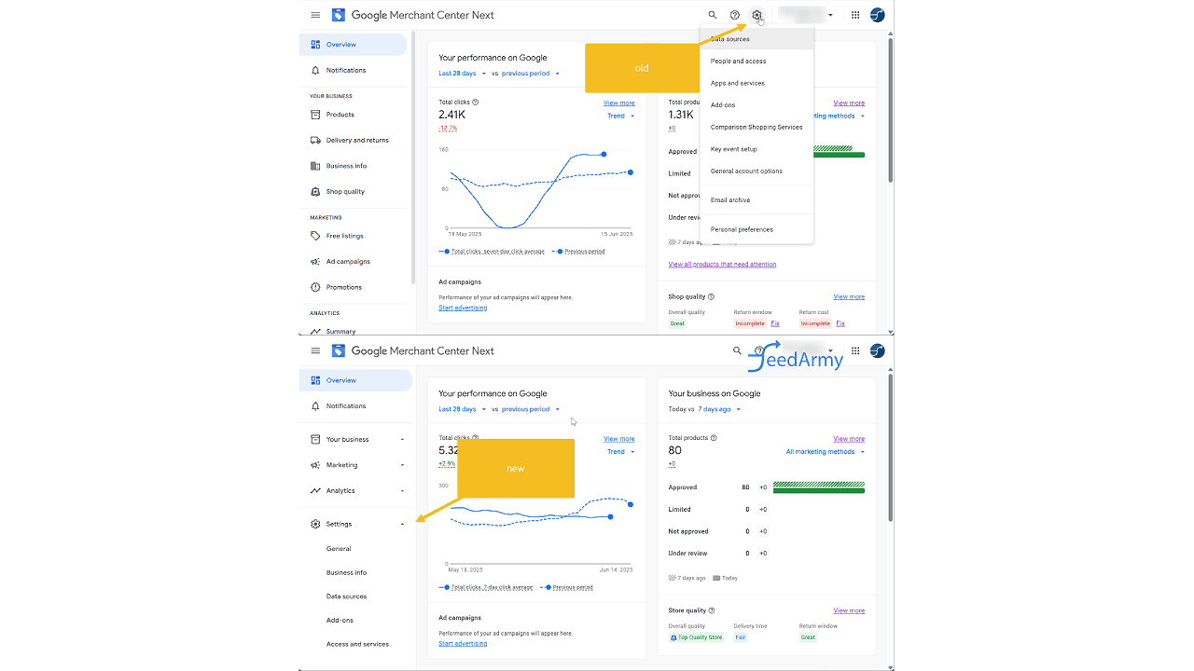Select Email archive from settings menu
This screenshot has width=1194, height=671.
(757, 200)
